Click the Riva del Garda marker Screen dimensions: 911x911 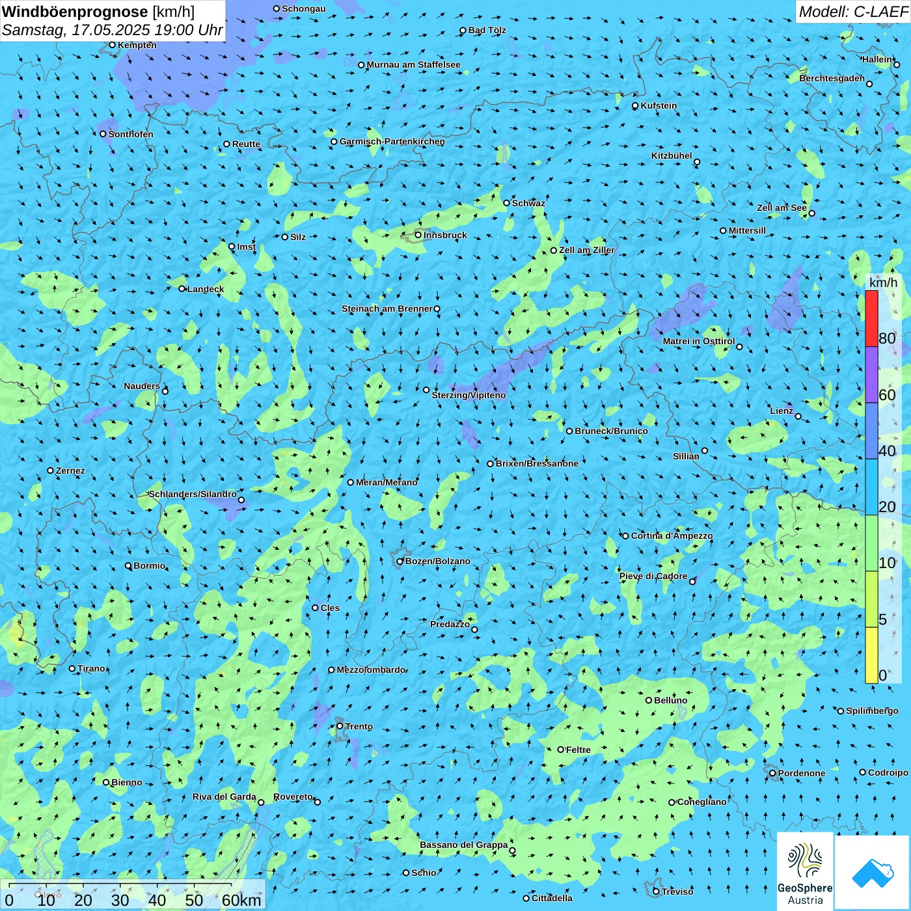261,802
